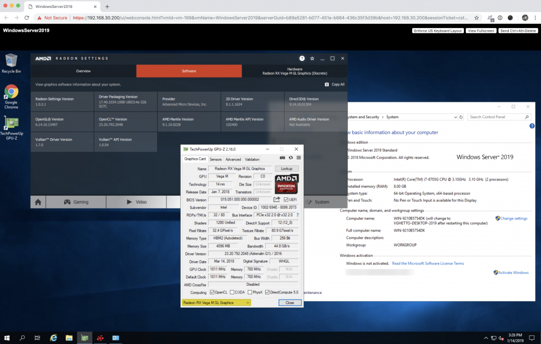This screenshot has height=344, width=541.
Task: Click the BIOS share/export icon in GPU-Z
Action: tap(277, 199)
